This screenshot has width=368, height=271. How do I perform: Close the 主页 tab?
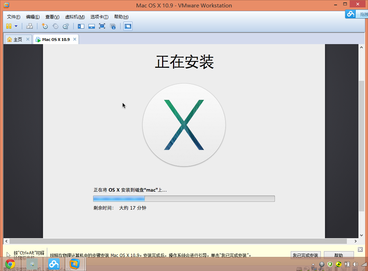pyautogui.click(x=28, y=39)
